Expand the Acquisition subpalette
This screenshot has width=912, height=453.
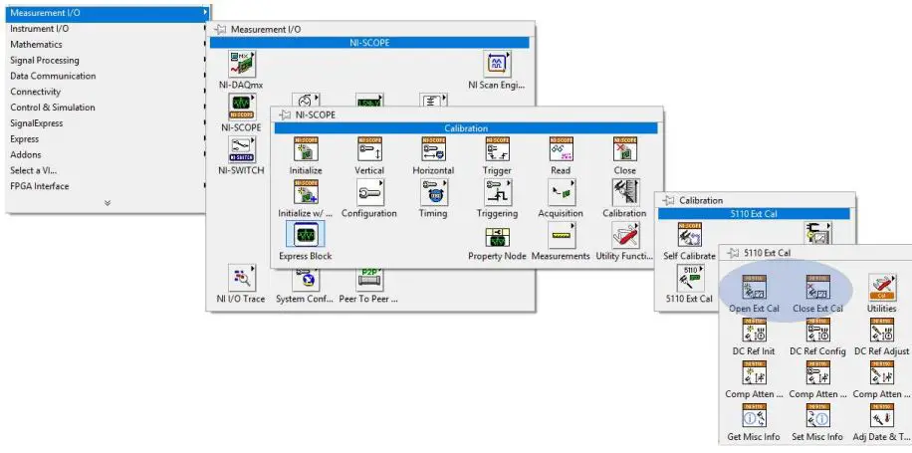tap(561, 193)
